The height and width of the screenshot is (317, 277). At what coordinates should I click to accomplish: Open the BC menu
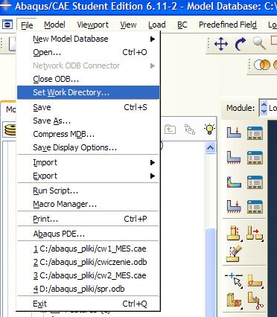point(182,25)
